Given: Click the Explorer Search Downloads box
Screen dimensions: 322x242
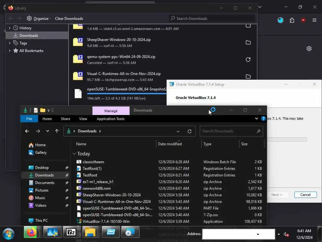Looking at the screenshot, I should pos(231,131).
